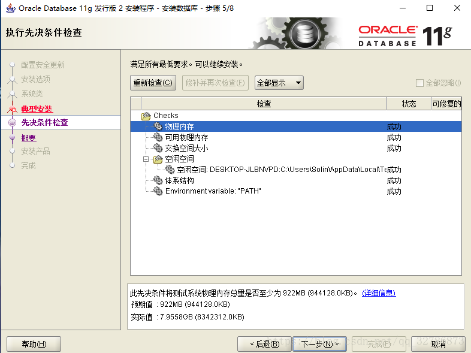Click the last step label 完成 in sidebar
This screenshot has width=471, height=353.
click(28, 165)
